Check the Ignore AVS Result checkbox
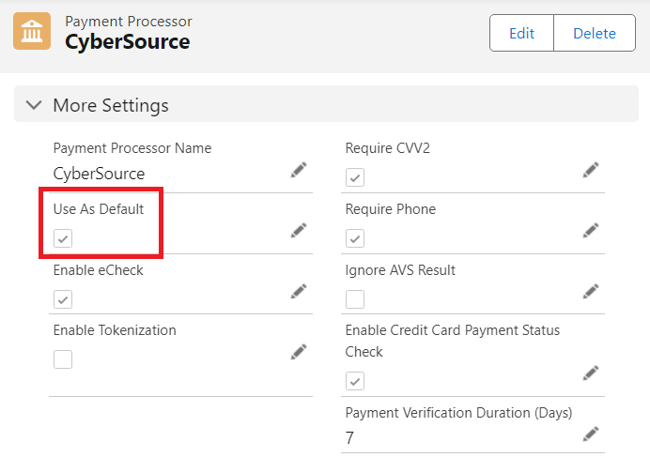The width and height of the screenshot is (650, 457). point(355,299)
